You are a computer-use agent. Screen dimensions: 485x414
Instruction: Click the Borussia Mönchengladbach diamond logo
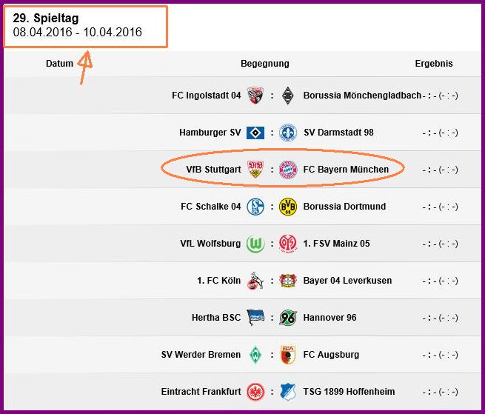point(287,96)
